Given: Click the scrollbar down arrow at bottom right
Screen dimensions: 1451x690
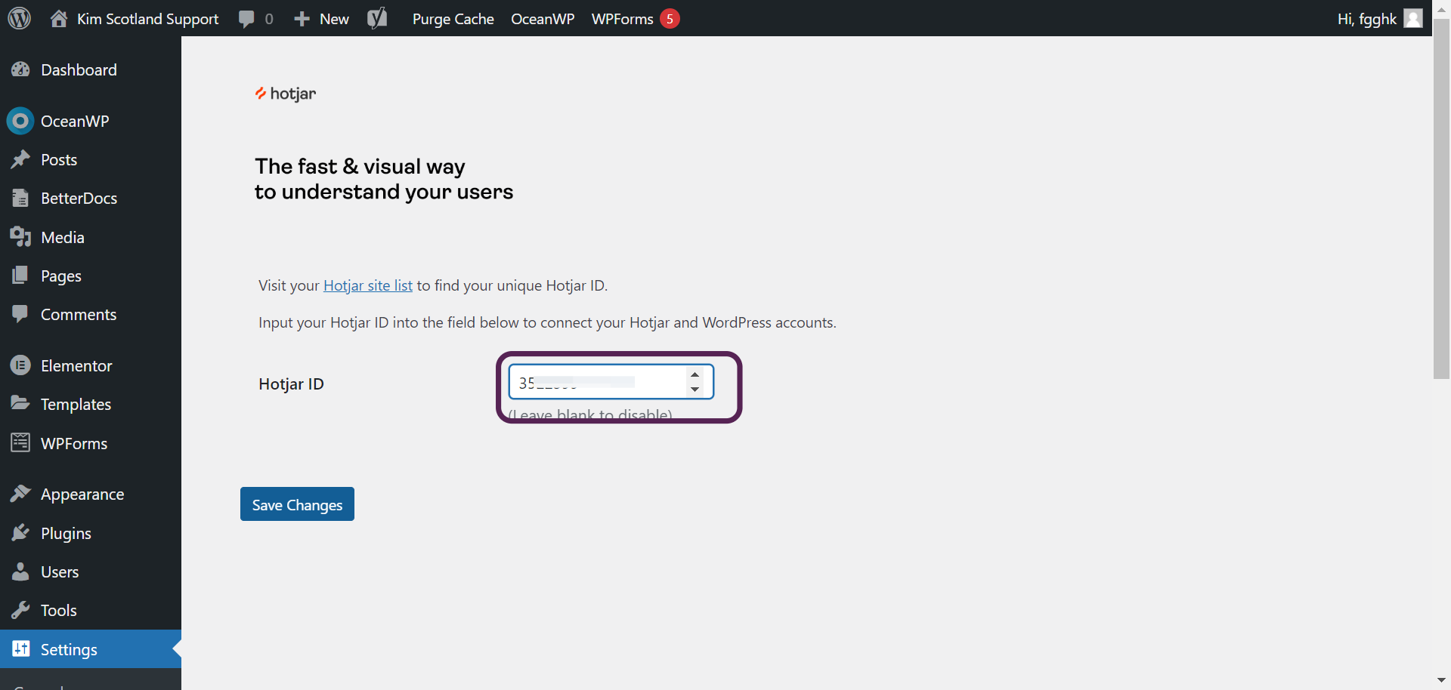Looking at the screenshot, I should point(1442,680).
